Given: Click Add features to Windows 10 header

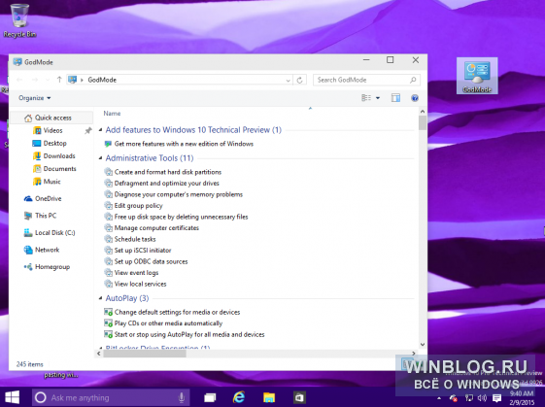Looking at the screenshot, I should (x=193, y=130).
